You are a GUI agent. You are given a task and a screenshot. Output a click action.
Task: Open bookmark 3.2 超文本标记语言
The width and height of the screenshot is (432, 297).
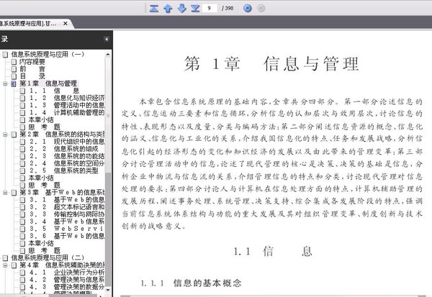tap(67, 207)
